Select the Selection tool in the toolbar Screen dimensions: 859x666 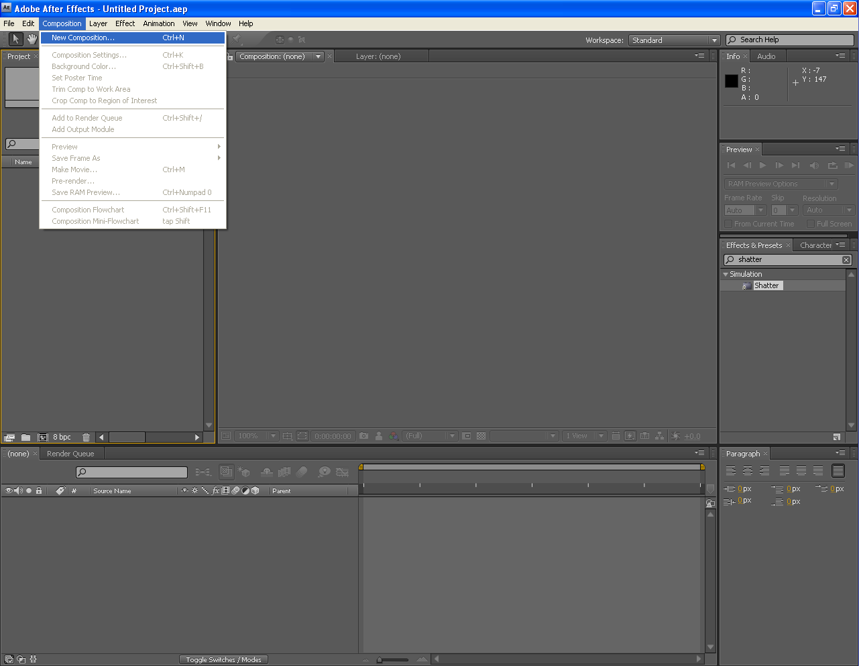click(x=15, y=39)
